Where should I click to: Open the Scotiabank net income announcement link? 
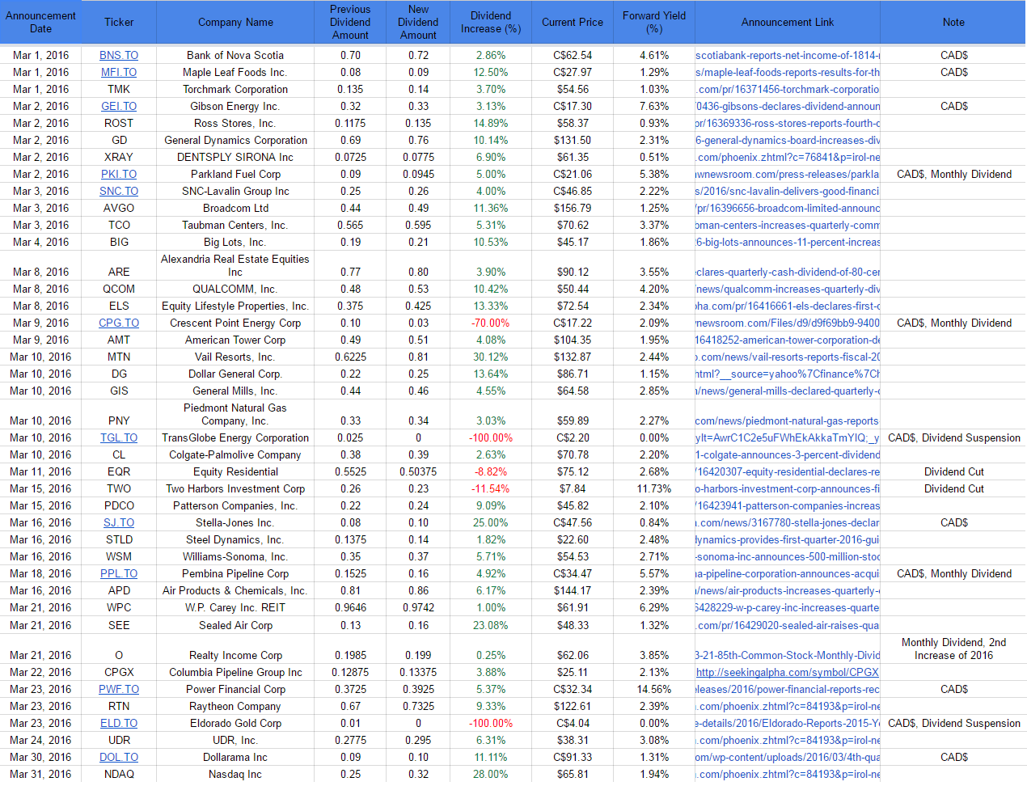(788, 55)
